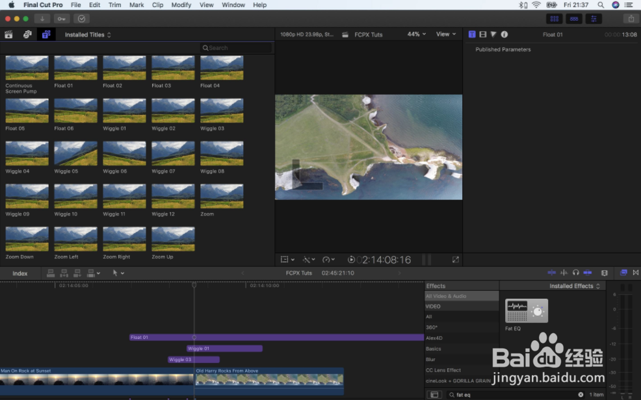Viewport: 641px width, 400px height.
Task: Select the Wiggle 05 title thumbnail
Action: click(x=75, y=155)
